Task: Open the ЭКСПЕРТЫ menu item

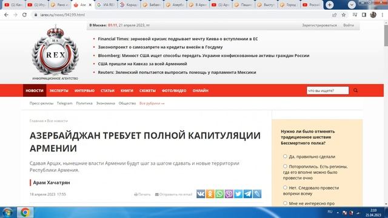Action: pyautogui.click(x=59, y=91)
